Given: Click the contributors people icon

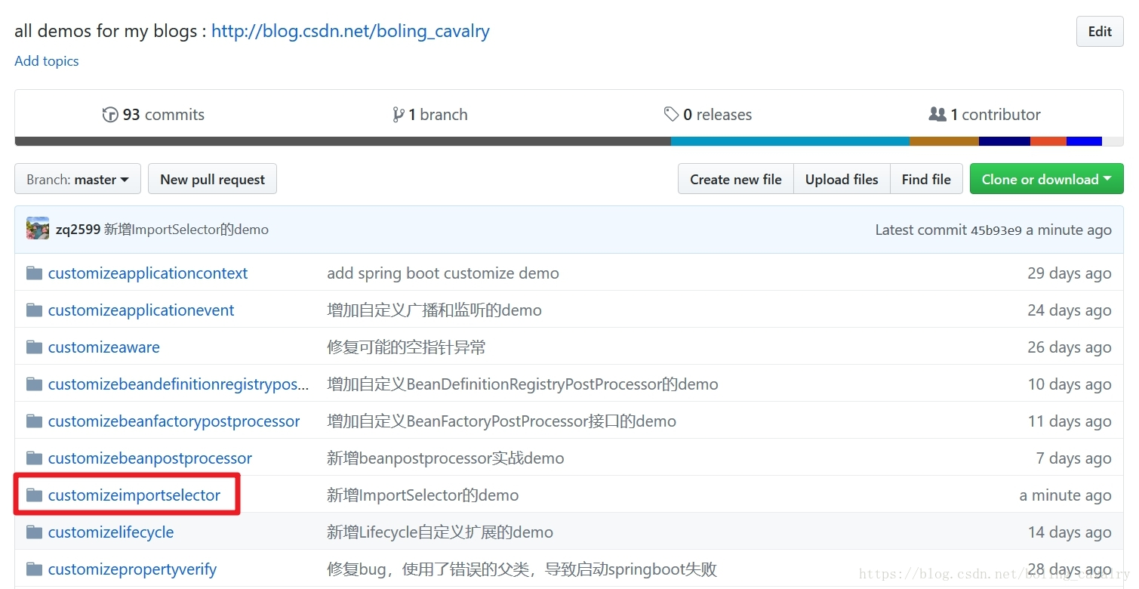Looking at the screenshot, I should [x=937, y=114].
